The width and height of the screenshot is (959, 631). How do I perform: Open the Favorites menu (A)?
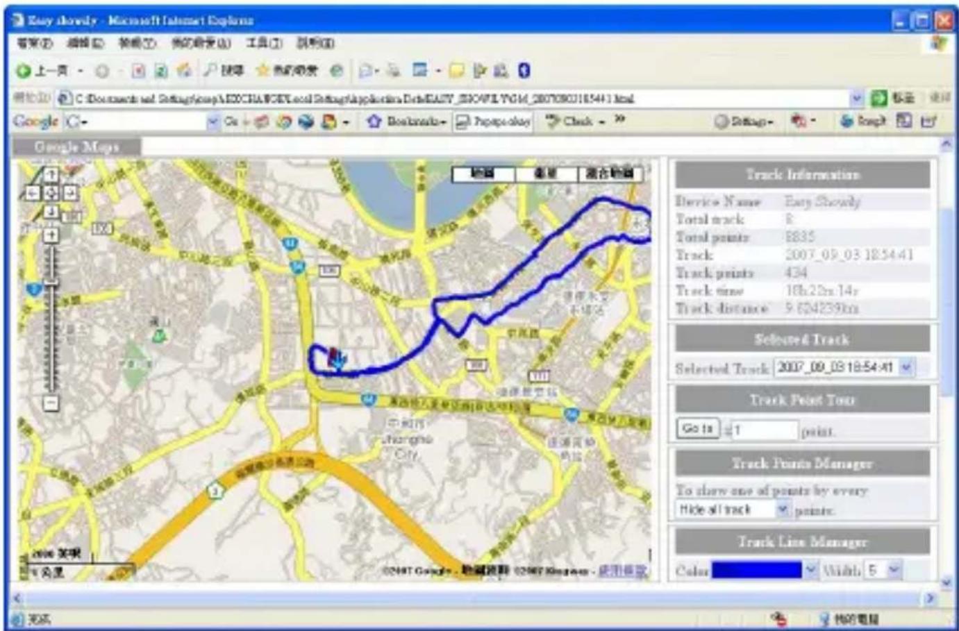(x=201, y=43)
